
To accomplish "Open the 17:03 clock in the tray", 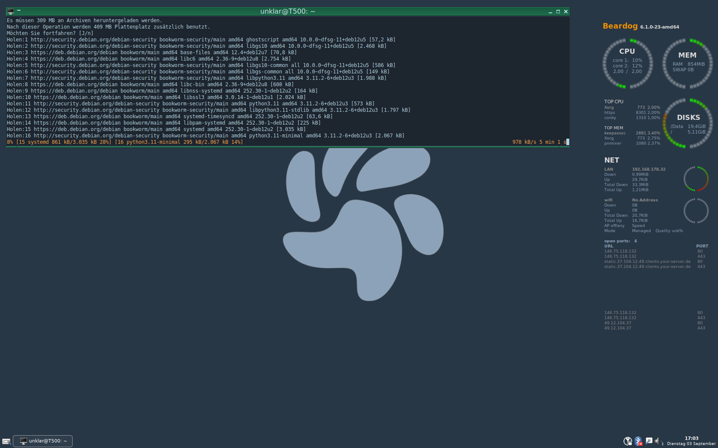I will coord(692,438).
